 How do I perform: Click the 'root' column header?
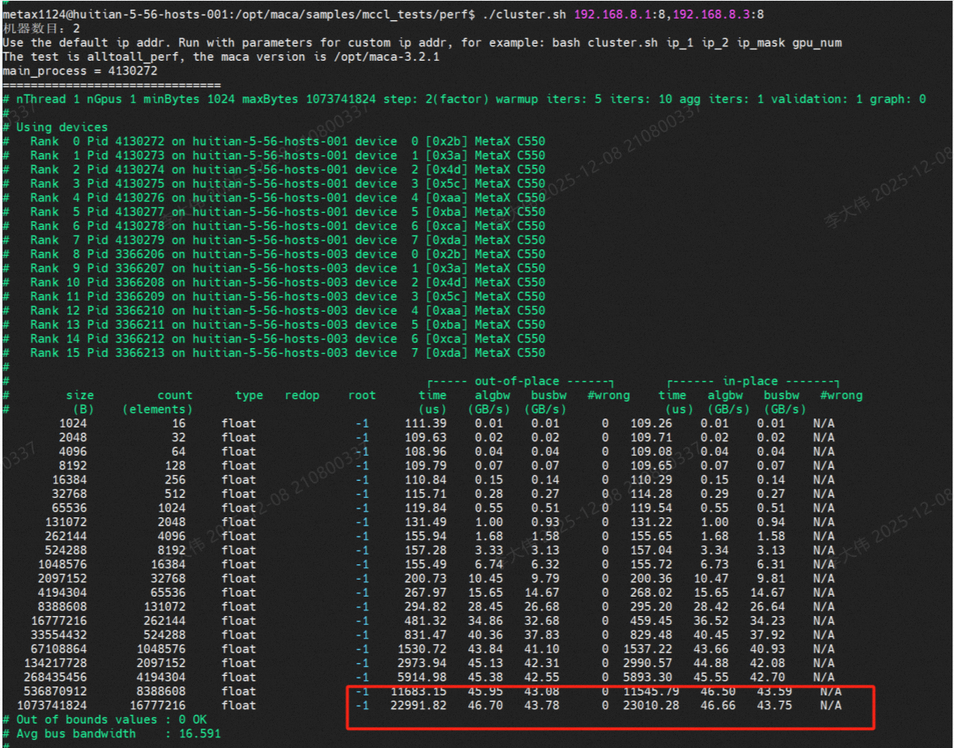pos(362,395)
